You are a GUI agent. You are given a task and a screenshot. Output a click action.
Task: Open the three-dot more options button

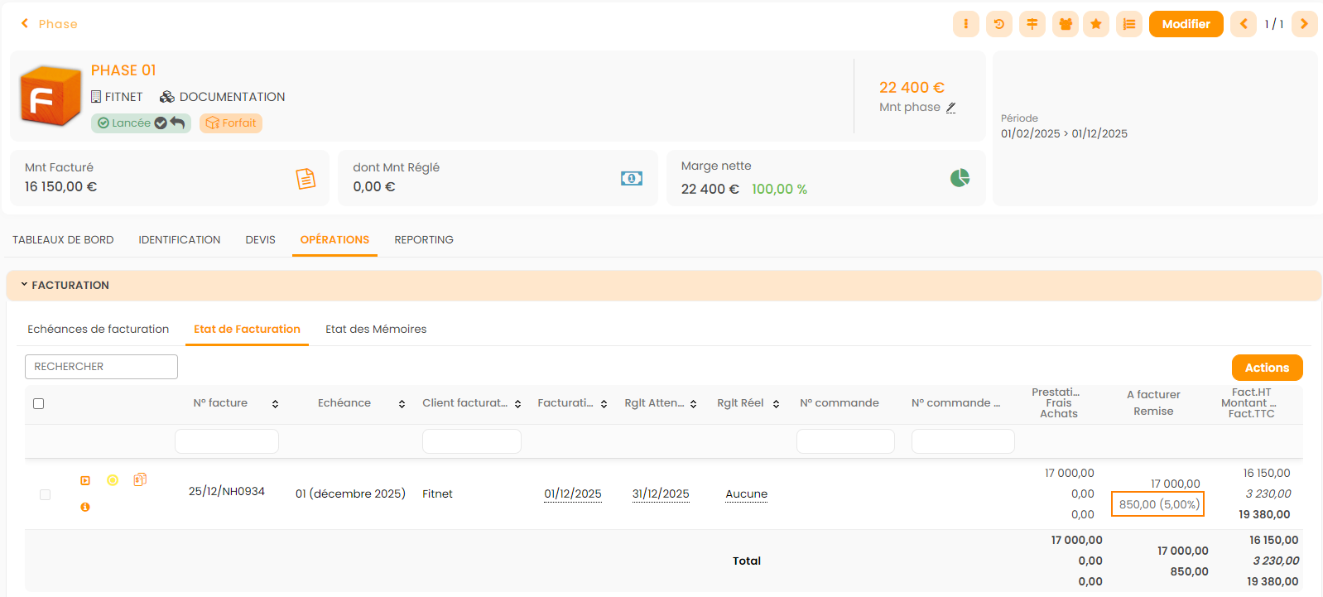(x=966, y=24)
